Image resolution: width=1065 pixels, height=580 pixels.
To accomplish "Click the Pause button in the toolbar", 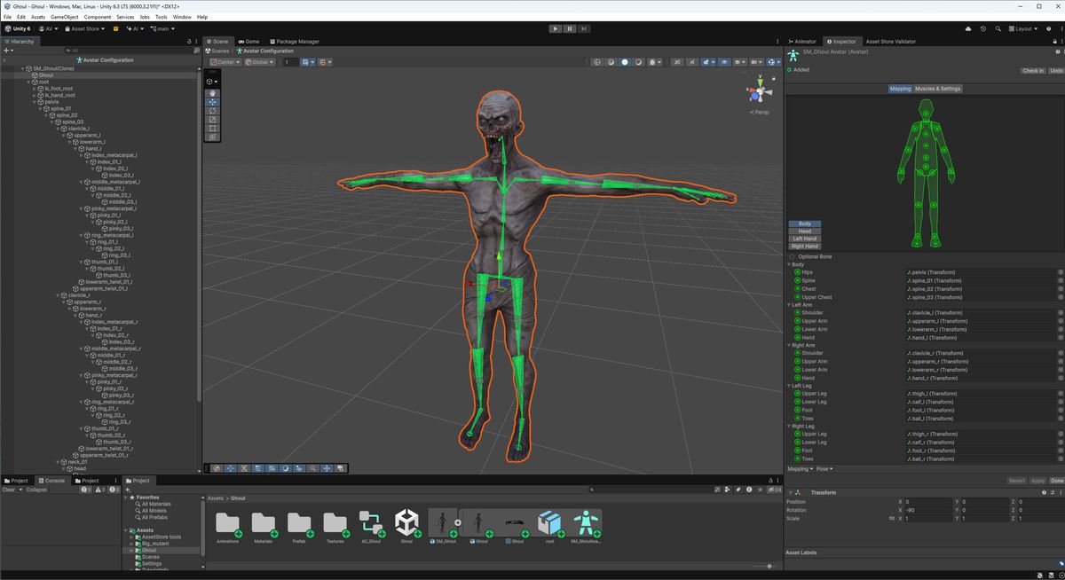I will click(x=568, y=28).
